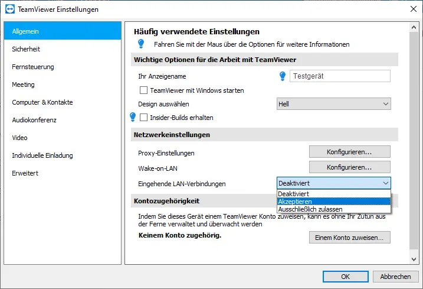The height and width of the screenshot is (289, 423).
Task: Go to the Erweitert settings category
Action: (x=63, y=173)
